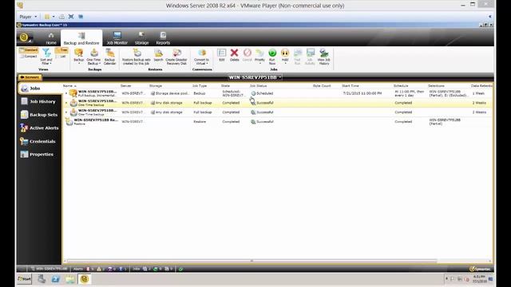Viewport: 511px width, 287px height.
Task: Go back to Servers list
Action: (x=30, y=77)
